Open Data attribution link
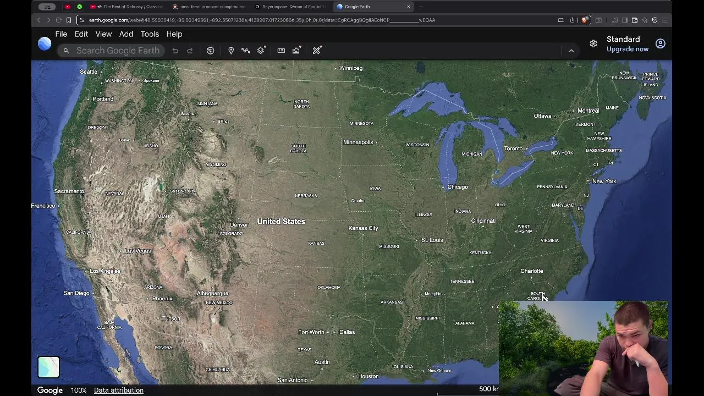The width and height of the screenshot is (704, 396). 119,391
